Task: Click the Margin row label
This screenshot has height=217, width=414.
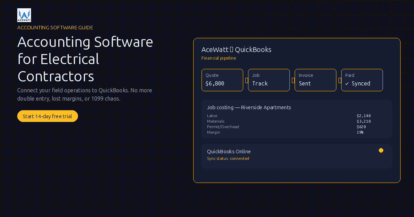Action: click(214, 132)
